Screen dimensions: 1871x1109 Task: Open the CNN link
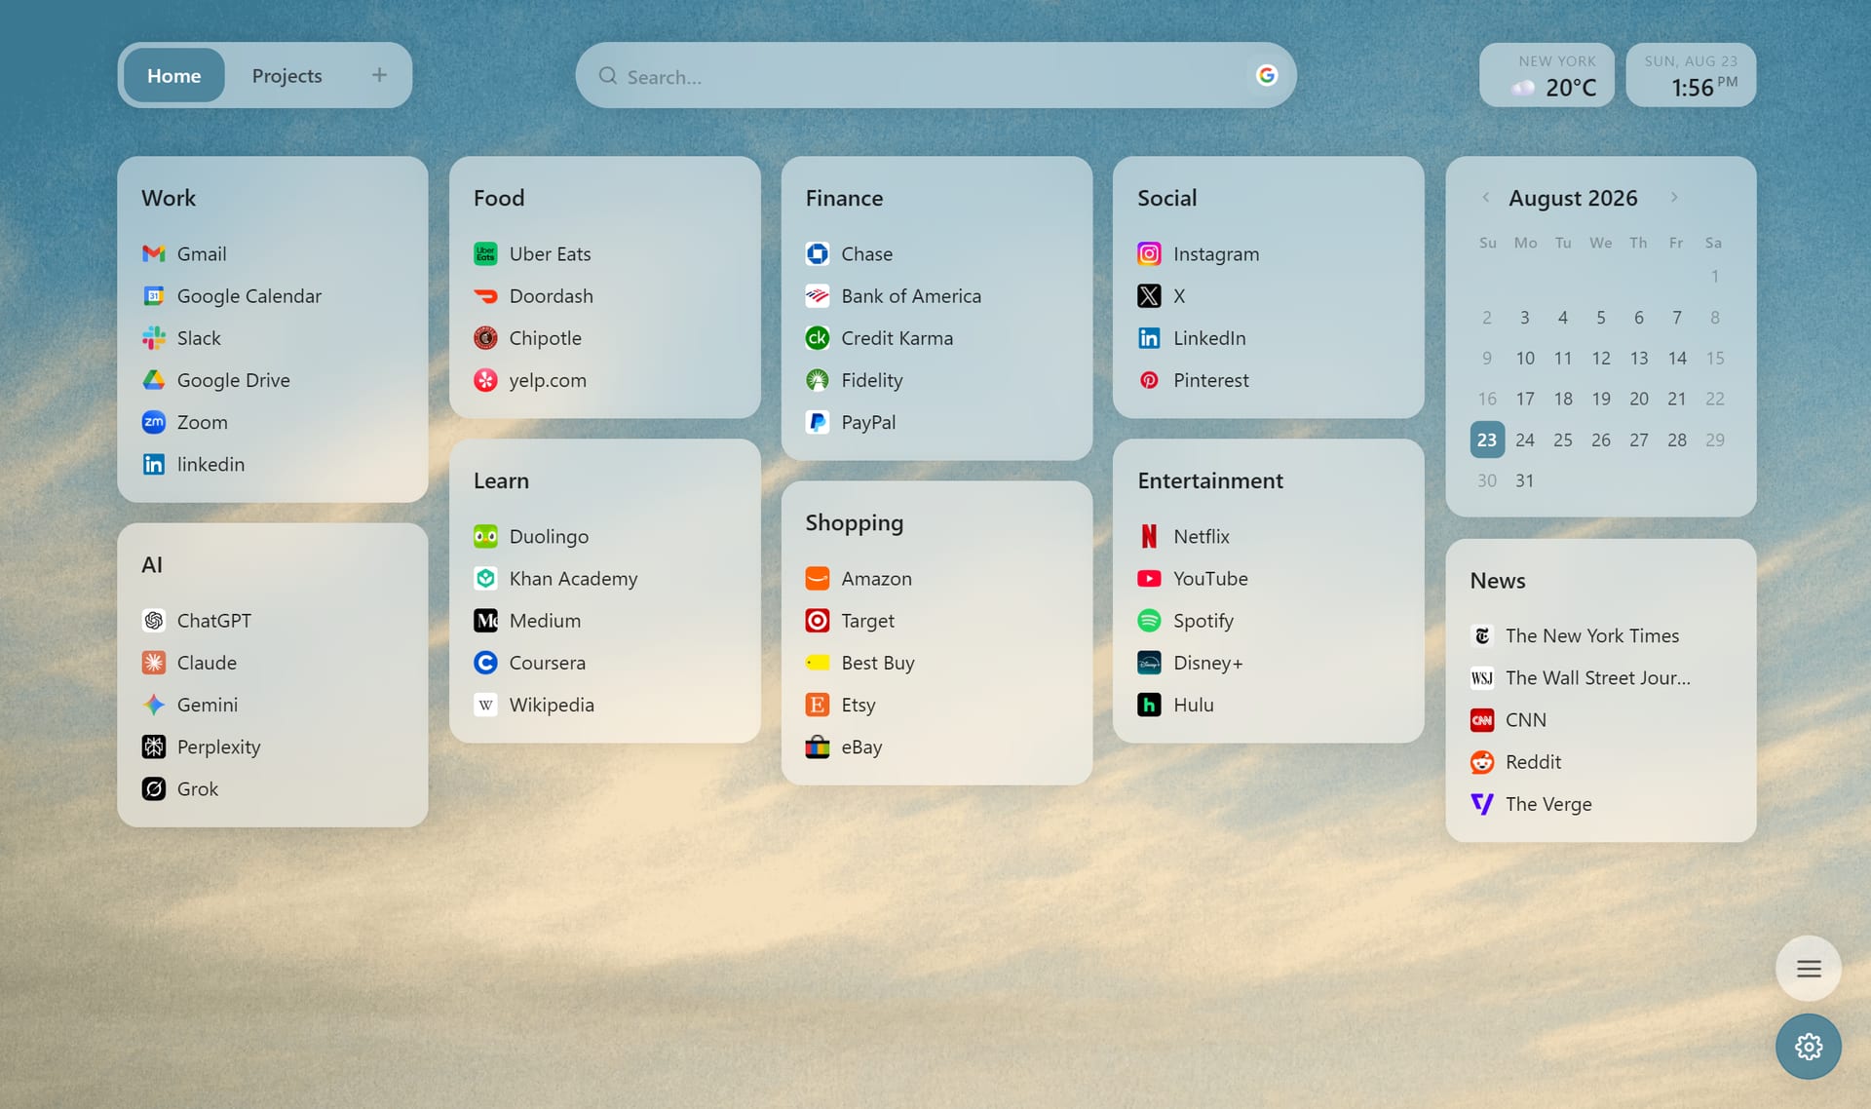click(1508, 719)
